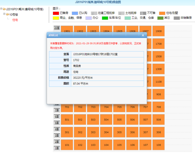Click the root project folder icon

(4, 9)
